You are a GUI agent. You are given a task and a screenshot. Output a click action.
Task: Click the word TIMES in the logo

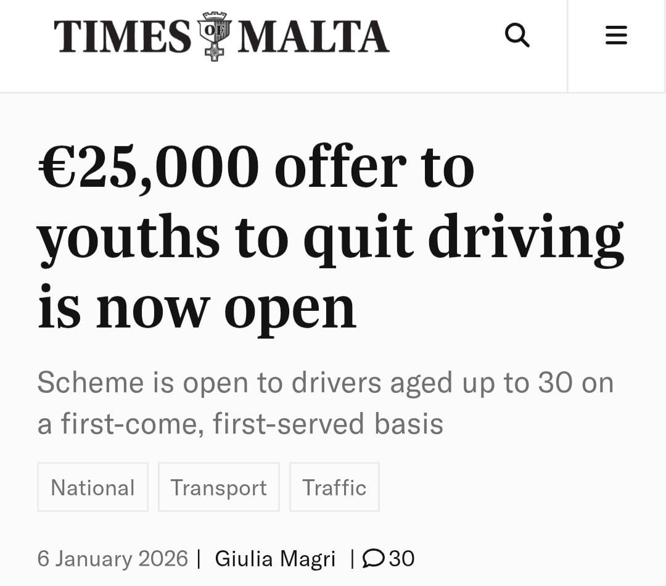click(122, 36)
